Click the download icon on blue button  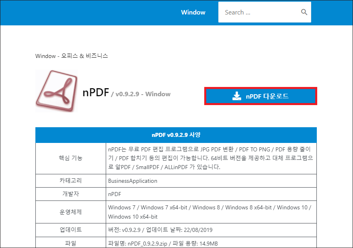[237, 96]
